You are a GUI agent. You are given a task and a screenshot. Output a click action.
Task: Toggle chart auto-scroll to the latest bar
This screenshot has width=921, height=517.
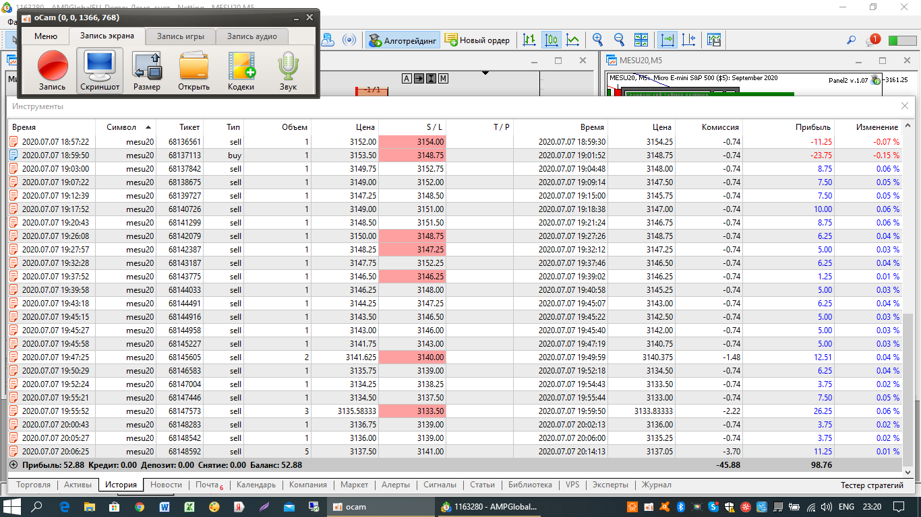click(x=667, y=40)
